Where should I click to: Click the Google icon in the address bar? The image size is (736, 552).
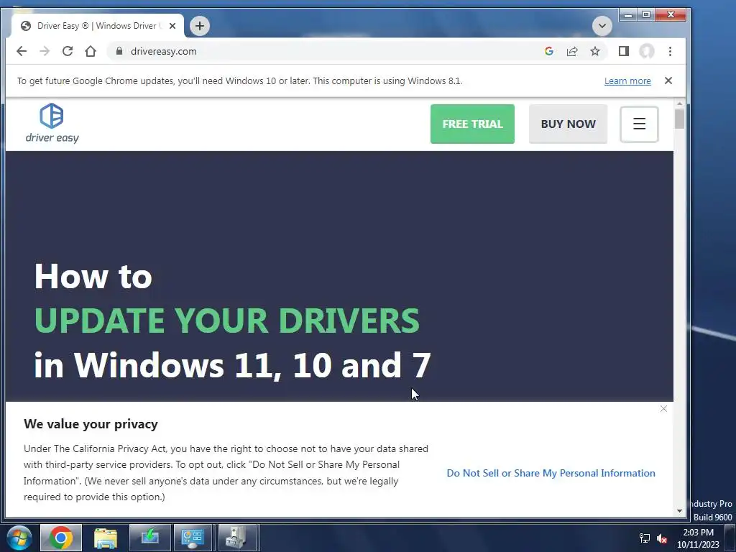click(x=548, y=51)
